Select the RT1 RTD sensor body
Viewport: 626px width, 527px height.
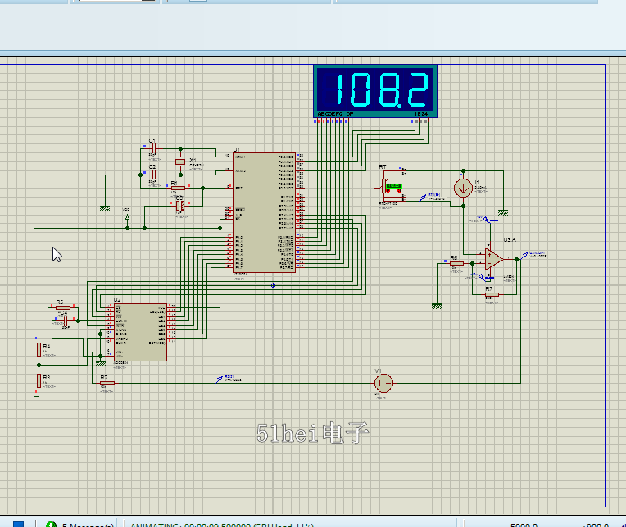click(x=384, y=186)
